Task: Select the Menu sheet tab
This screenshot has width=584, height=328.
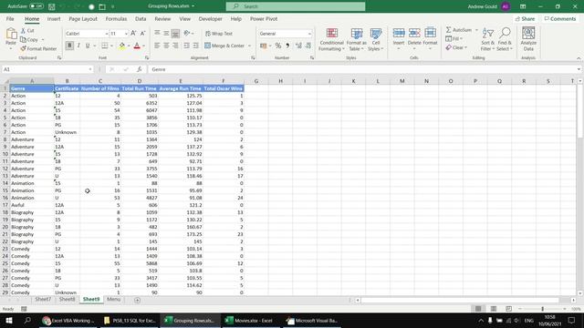Action: click(113, 300)
